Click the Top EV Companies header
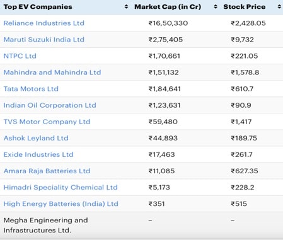Image resolution: width=283 pixels, height=240 pixels. [38, 7]
